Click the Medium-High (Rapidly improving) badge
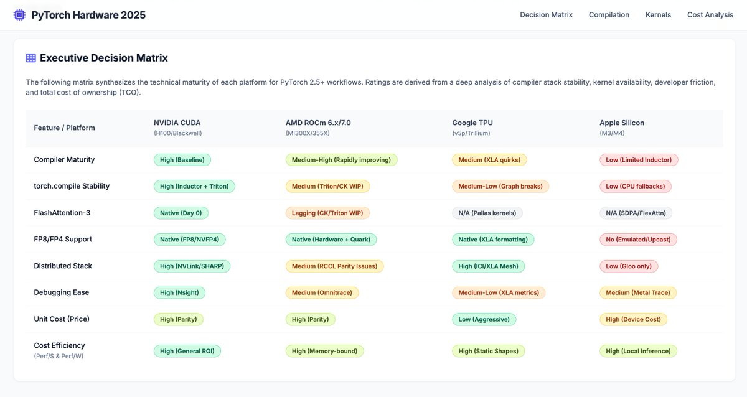 (x=341, y=160)
